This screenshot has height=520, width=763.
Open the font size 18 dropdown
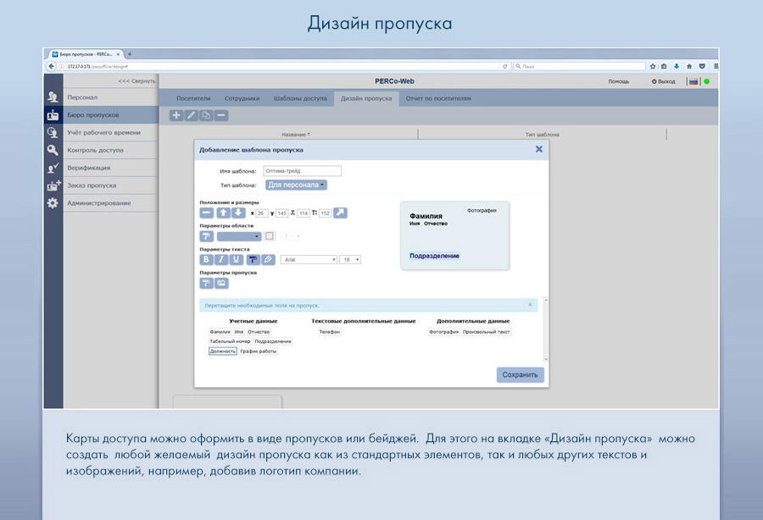click(350, 260)
